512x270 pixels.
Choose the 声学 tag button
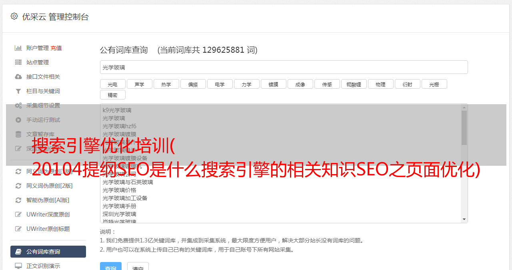click(x=139, y=84)
